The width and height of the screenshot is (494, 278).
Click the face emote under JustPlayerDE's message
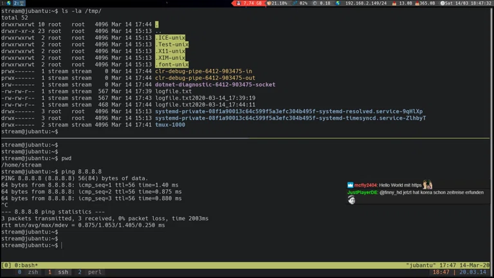click(352, 200)
